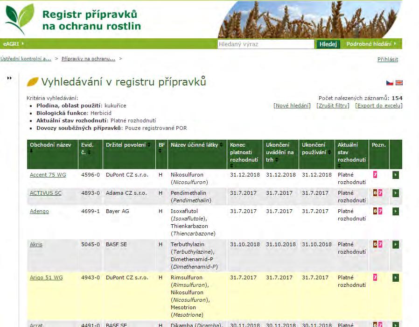The width and height of the screenshot is (419, 327).
Task: Select Pendimethalin active substance cell
Action: tap(191, 197)
